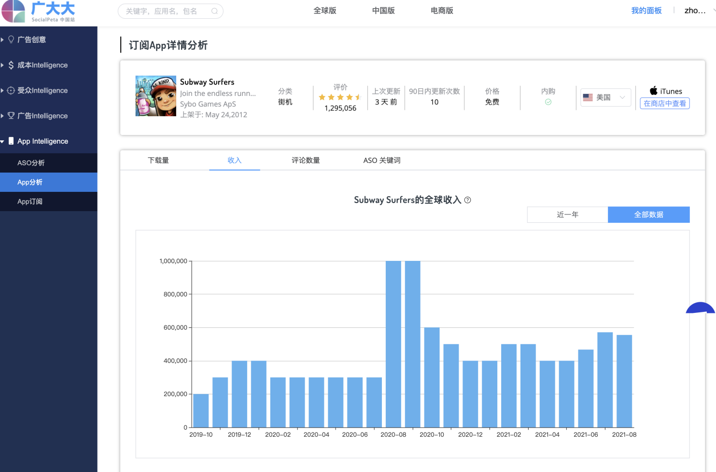Viewport: 716px width, 472px height.
Task: Open 我的面板 link
Action: coord(646,11)
